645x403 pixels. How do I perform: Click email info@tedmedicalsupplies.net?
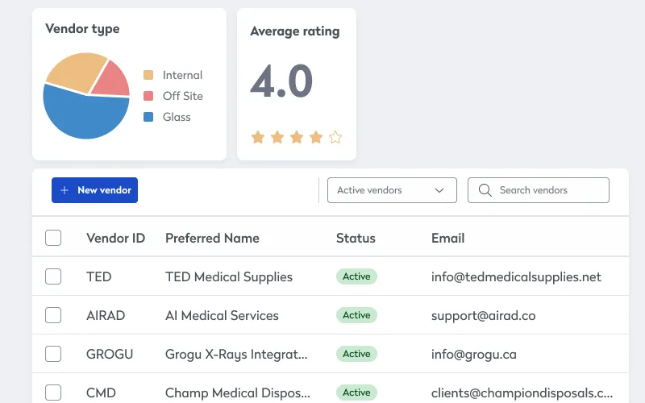click(516, 276)
